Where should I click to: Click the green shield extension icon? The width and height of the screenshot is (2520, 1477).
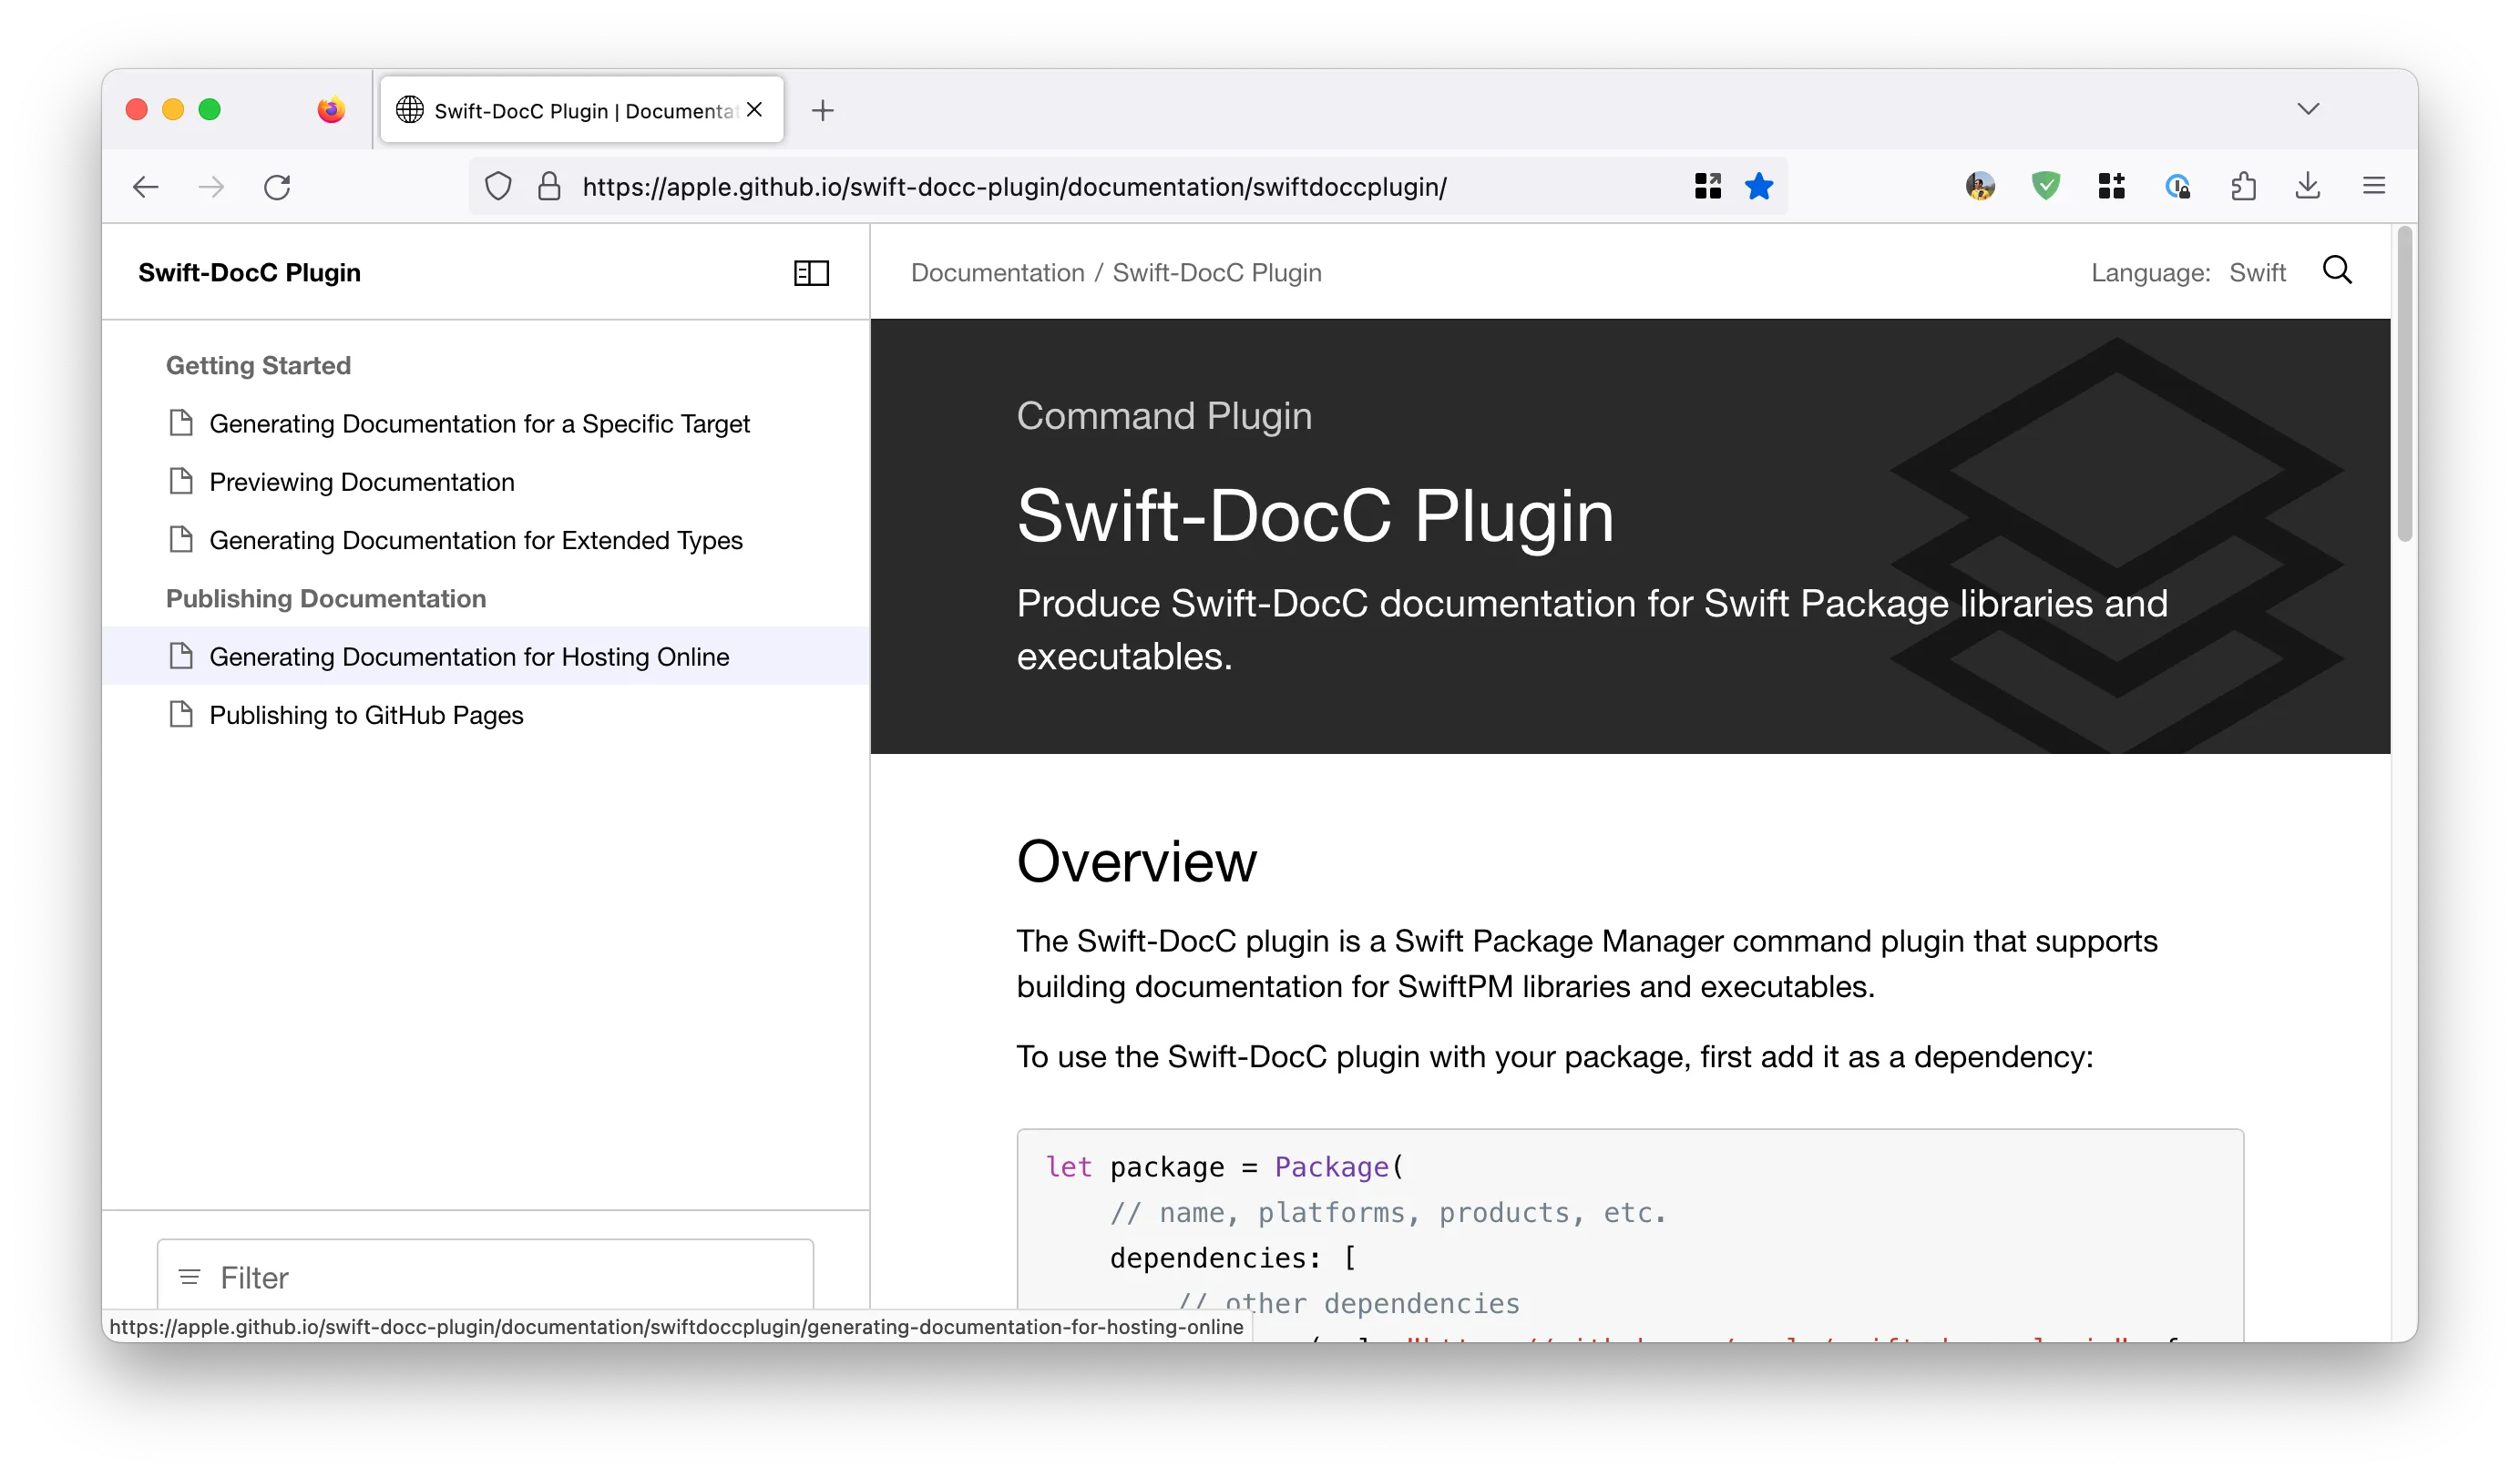point(2045,187)
